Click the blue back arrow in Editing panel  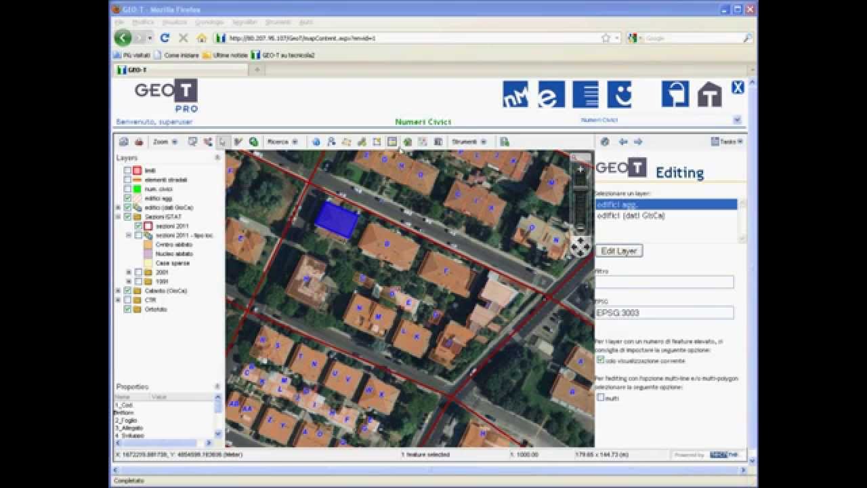[623, 142]
